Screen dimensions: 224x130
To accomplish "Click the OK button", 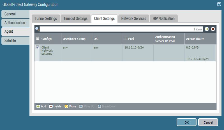I will [186, 122].
